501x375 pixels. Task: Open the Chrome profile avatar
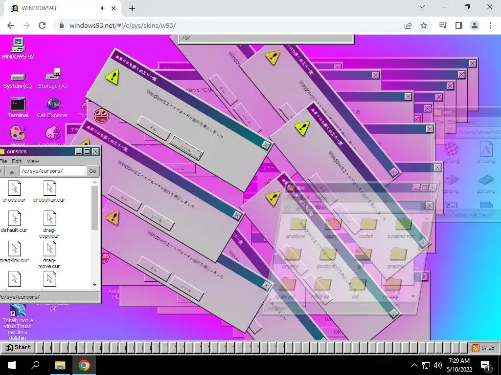(475, 25)
